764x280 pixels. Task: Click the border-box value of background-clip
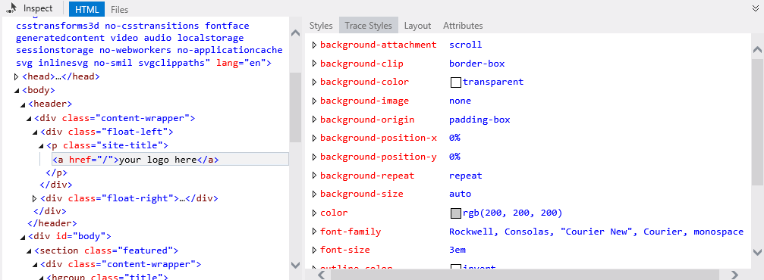click(476, 64)
